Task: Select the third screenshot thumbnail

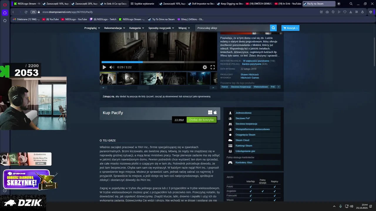Action: 152,78
